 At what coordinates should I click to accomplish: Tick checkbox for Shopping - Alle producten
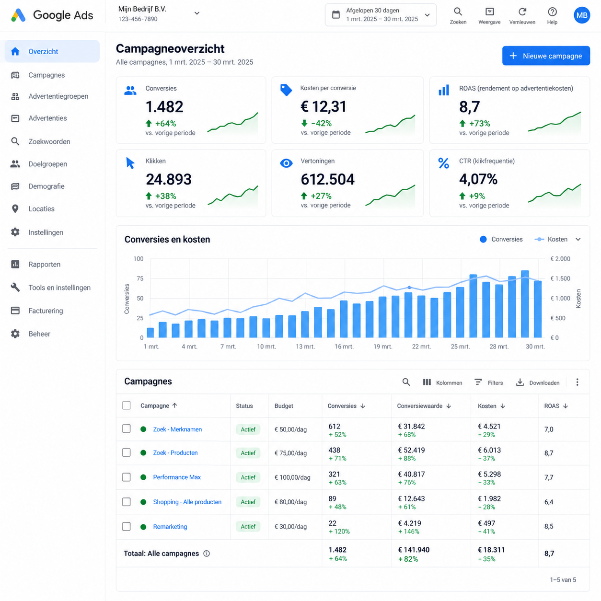127,502
